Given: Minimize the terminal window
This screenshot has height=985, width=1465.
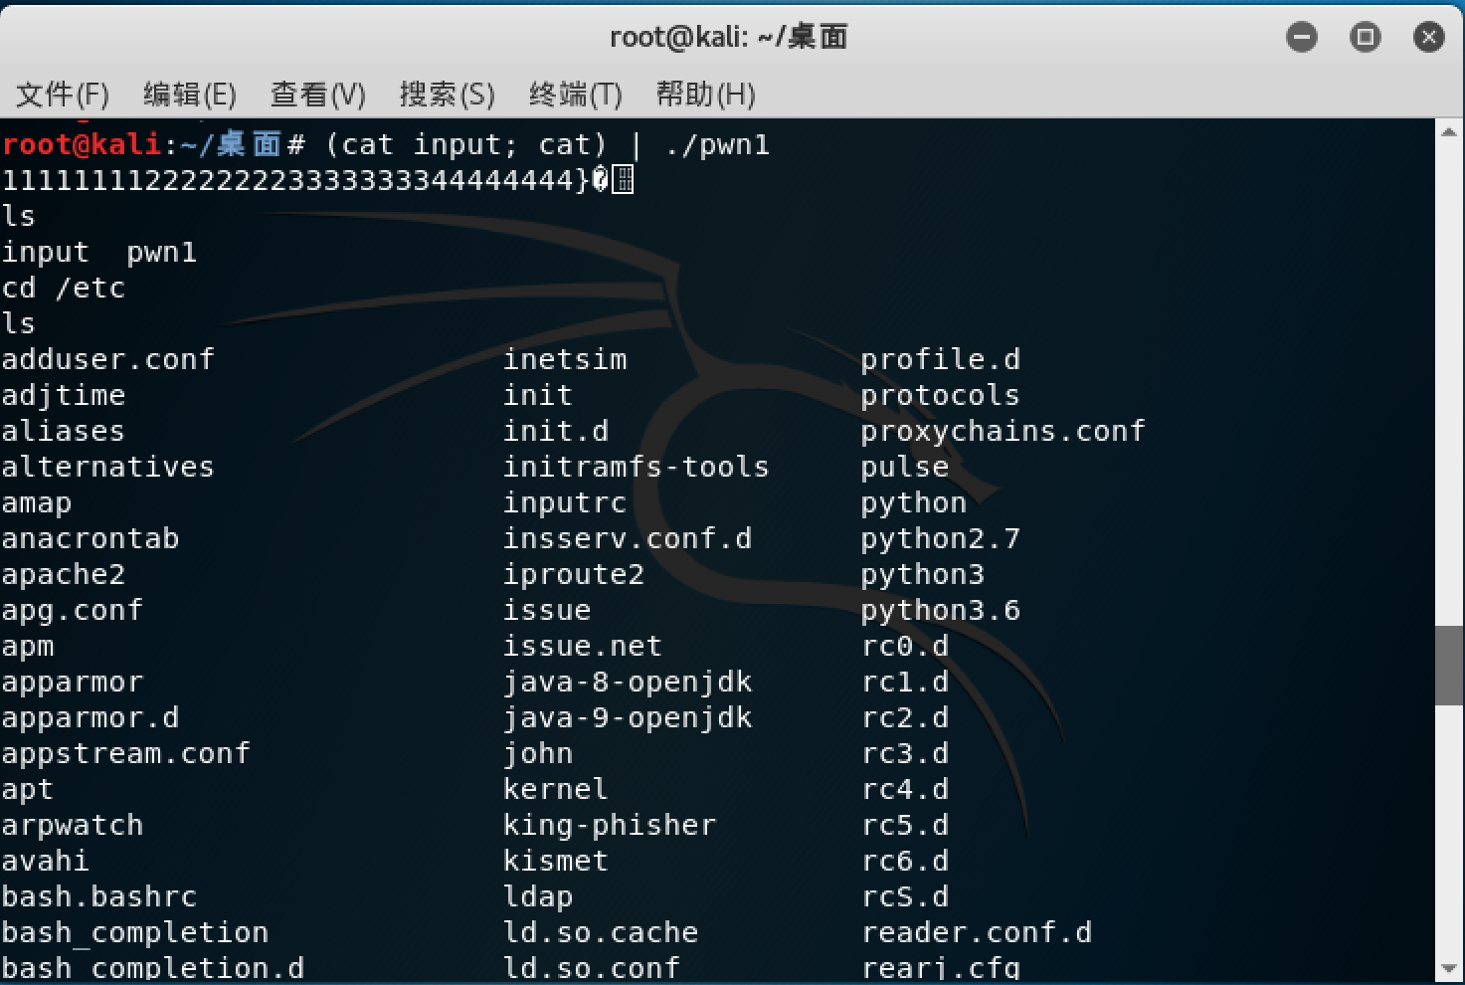Looking at the screenshot, I should click(1301, 38).
